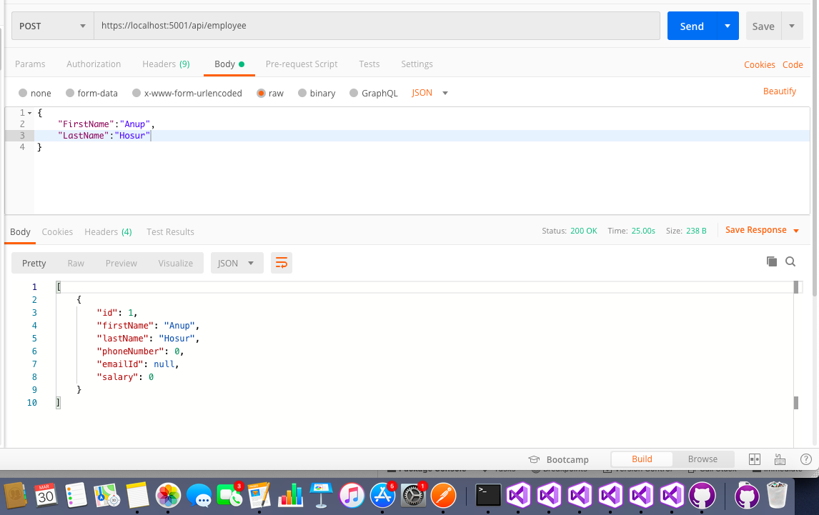
Task: Open the request Headers (9) tab
Action: point(166,64)
